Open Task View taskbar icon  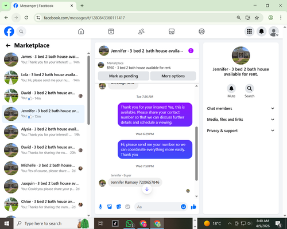[x=101, y=223]
